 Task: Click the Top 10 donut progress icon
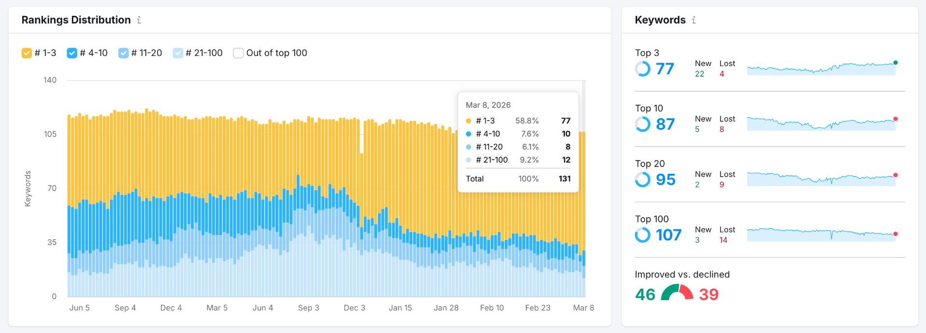click(x=642, y=125)
